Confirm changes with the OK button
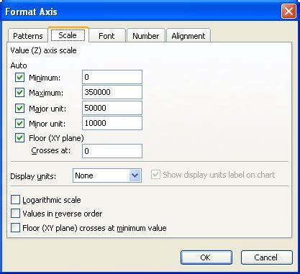The height and width of the screenshot is (274, 300). click(x=206, y=257)
